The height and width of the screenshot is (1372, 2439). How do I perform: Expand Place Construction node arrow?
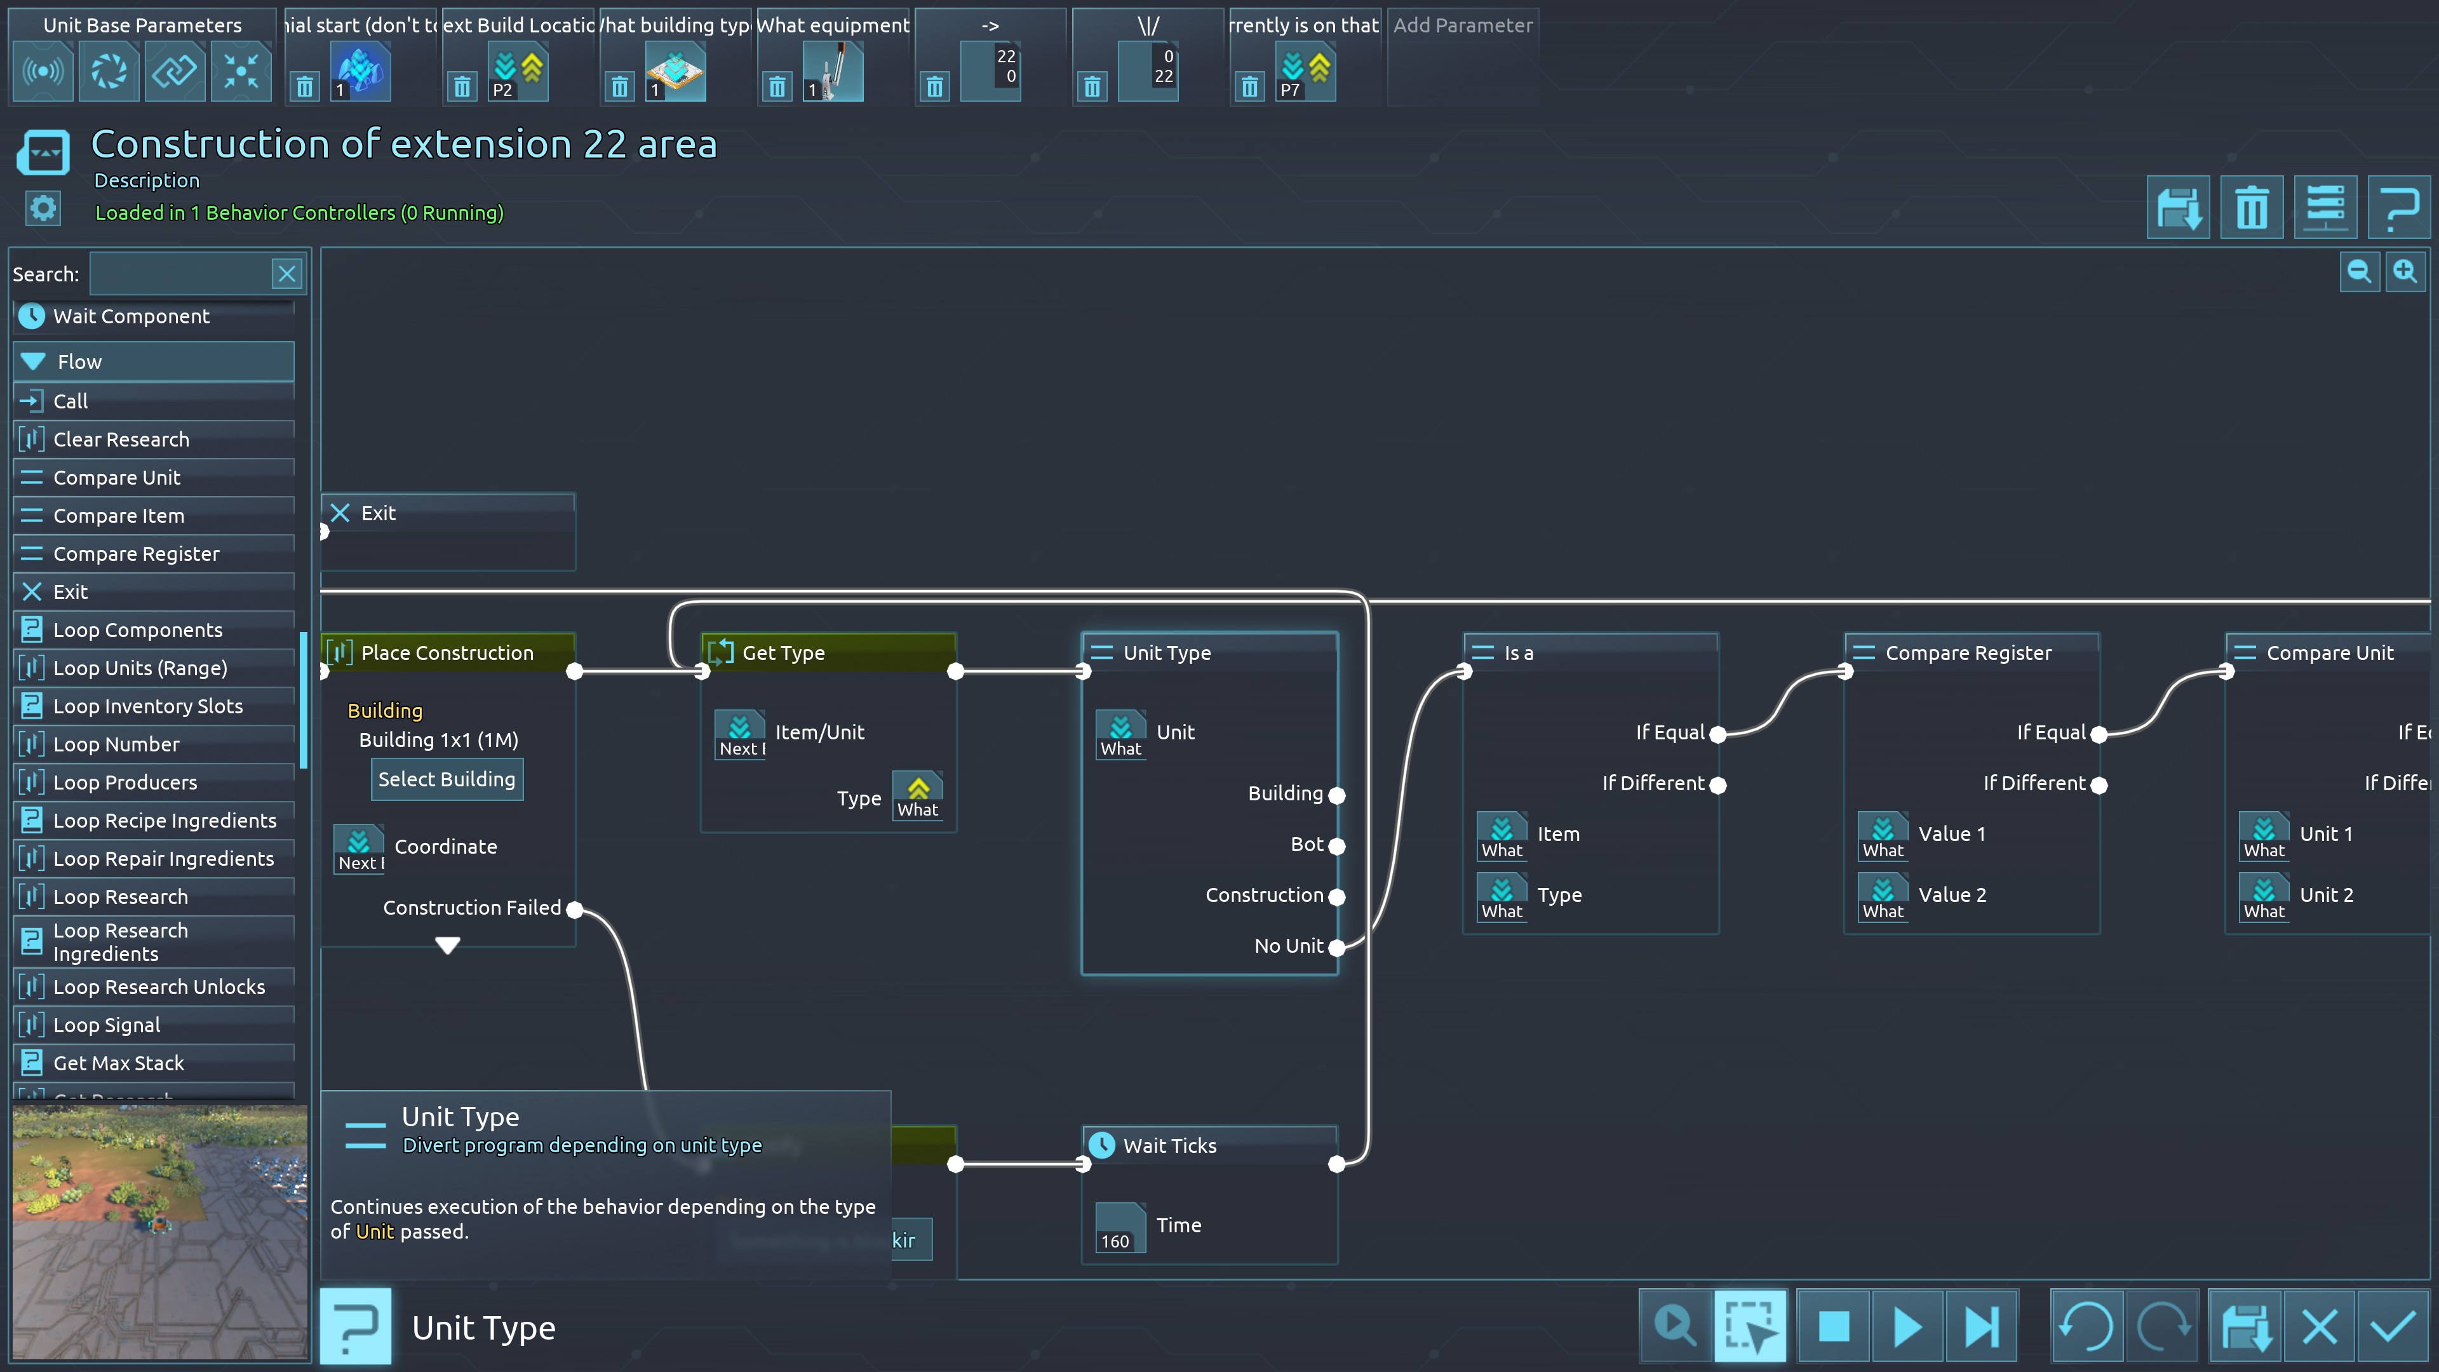pos(448,944)
